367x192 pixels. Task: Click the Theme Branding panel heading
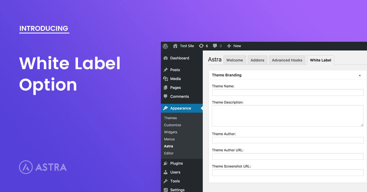227,75
